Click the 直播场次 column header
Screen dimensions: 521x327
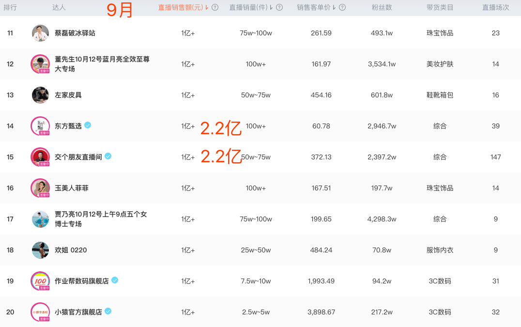(x=496, y=7)
